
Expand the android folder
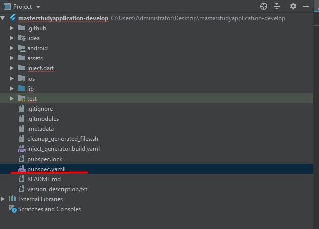click(12, 48)
